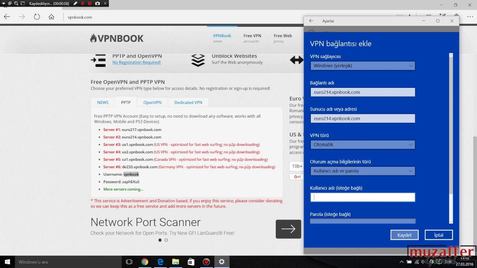Select the second carousel dot
Viewport: 477px width, 268px height.
click(166, 240)
